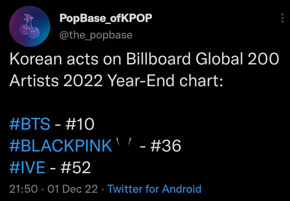The height and width of the screenshot is (201, 290).
Task: Click the Twitter for Android source link
Action: tap(154, 189)
